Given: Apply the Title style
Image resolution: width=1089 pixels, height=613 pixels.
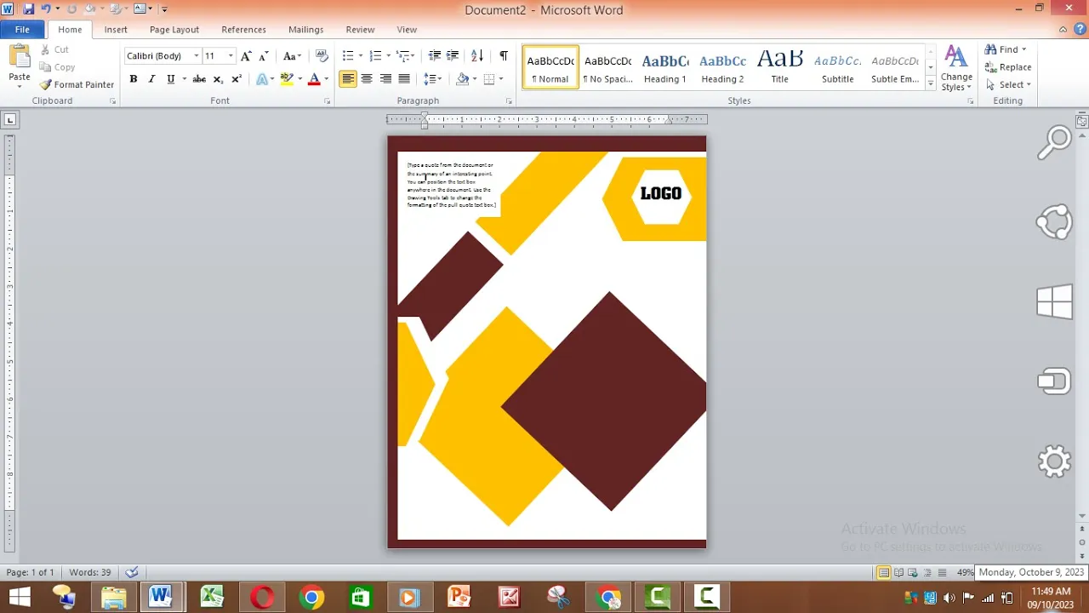Looking at the screenshot, I should click(x=780, y=67).
